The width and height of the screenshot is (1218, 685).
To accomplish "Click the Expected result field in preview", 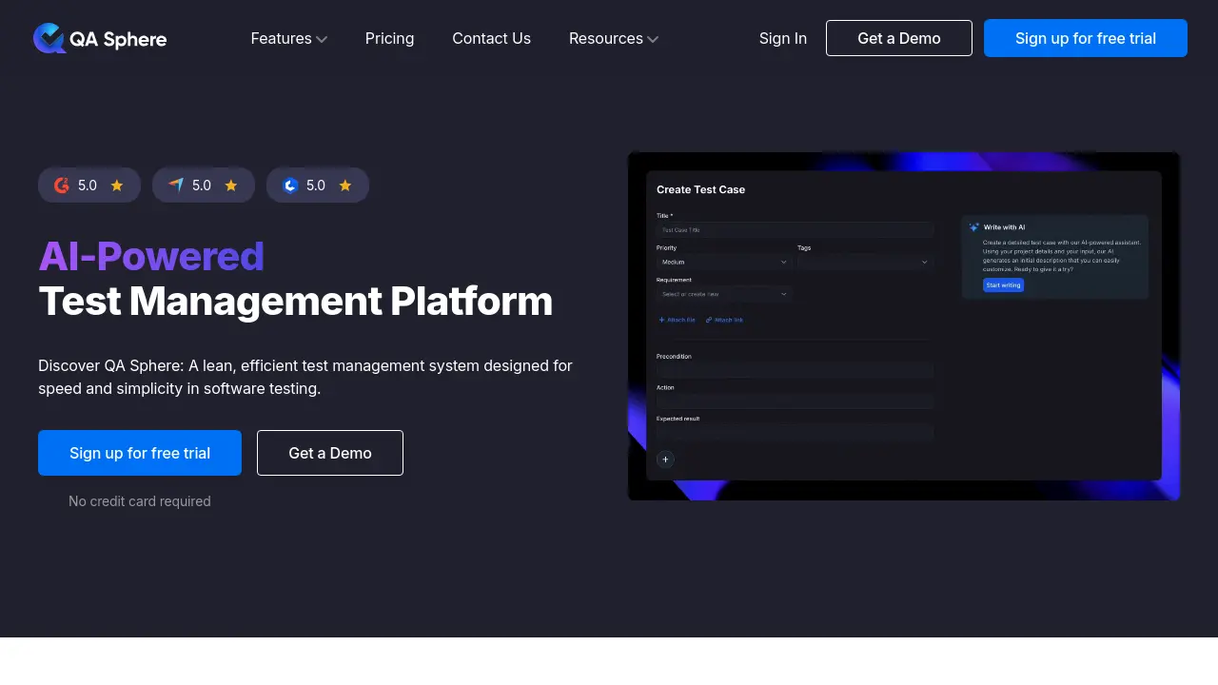I will point(795,433).
